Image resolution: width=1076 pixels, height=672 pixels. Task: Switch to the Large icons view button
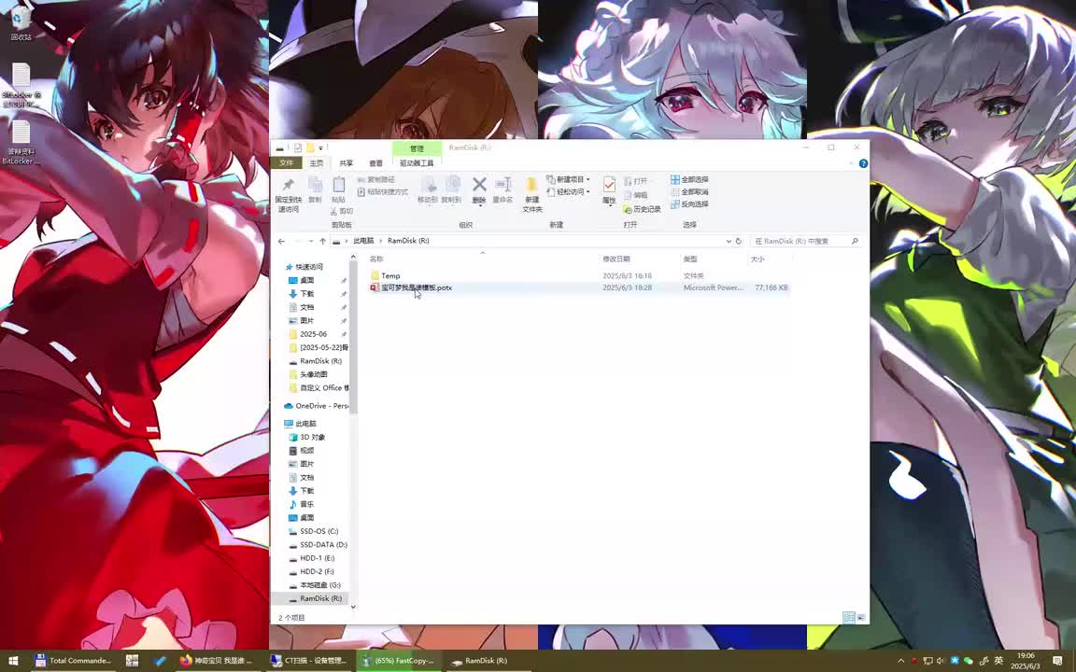[860, 618]
